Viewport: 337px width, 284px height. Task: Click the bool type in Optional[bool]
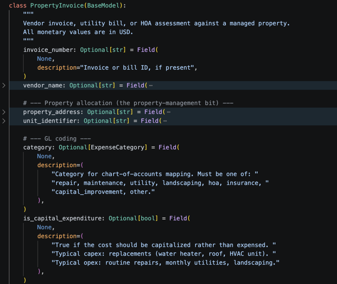pyautogui.click(x=148, y=218)
